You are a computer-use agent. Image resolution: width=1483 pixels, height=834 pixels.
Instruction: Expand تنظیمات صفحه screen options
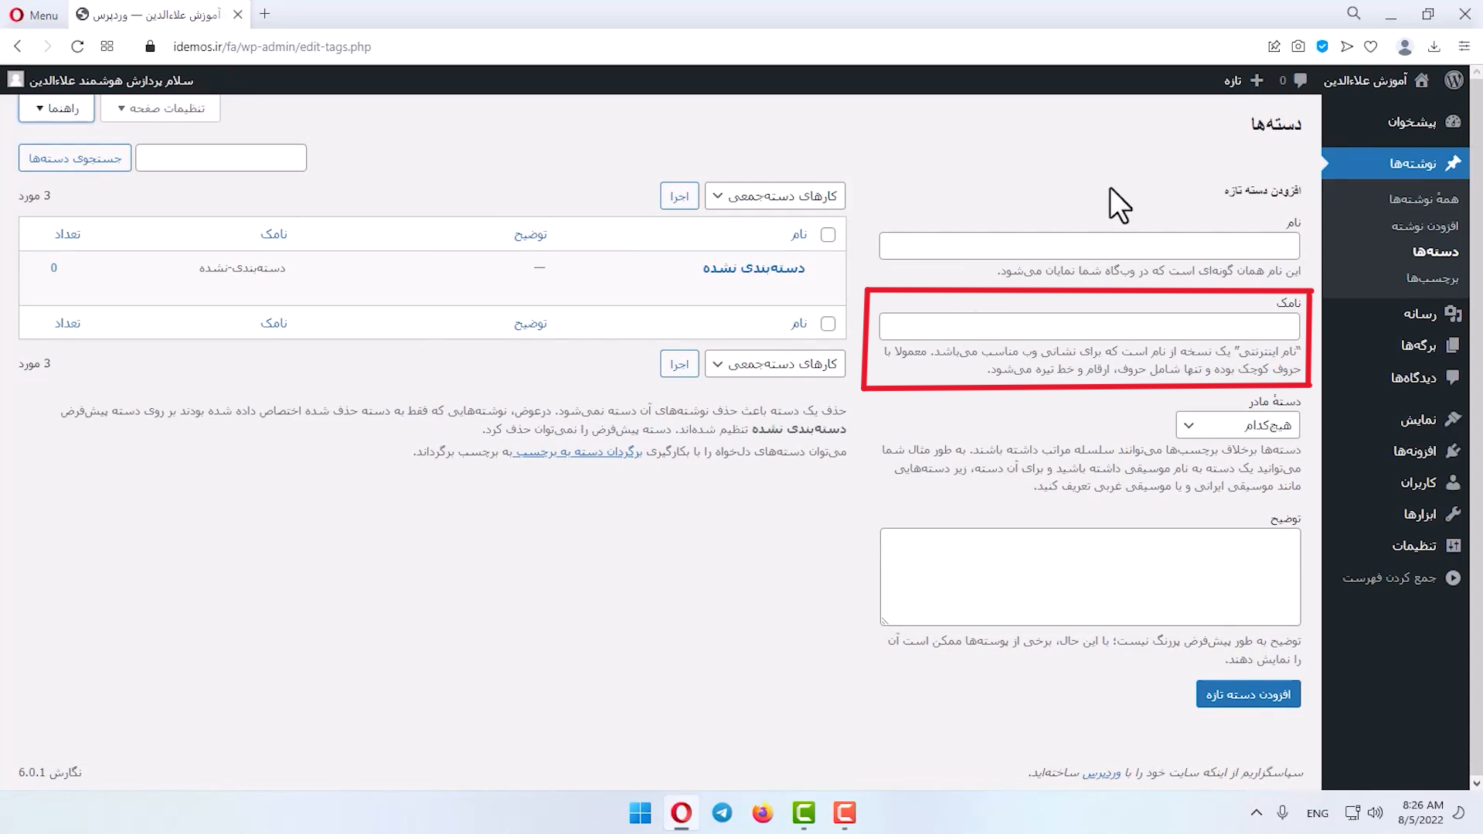pos(160,108)
